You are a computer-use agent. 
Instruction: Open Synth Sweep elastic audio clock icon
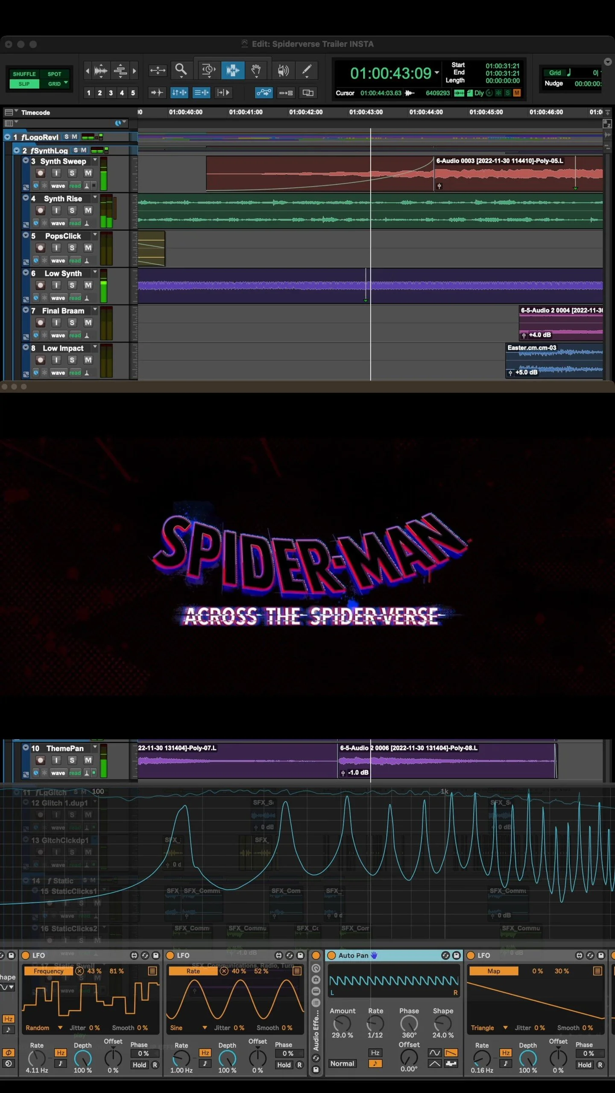coord(36,185)
